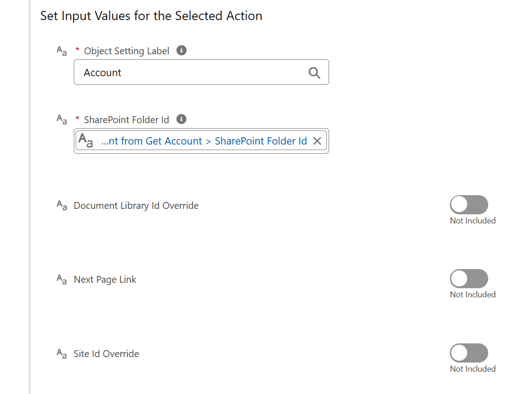531x394 pixels.
Task: Click the Site Id Override label
Action: [x=106, y=354]
